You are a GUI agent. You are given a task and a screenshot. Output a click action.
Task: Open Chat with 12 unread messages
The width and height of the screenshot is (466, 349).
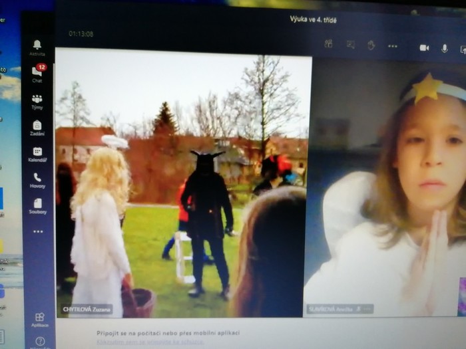click(x=37, y=72)
